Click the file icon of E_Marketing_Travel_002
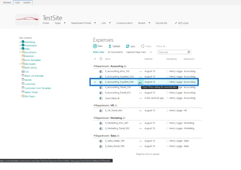 coord(101,129)
